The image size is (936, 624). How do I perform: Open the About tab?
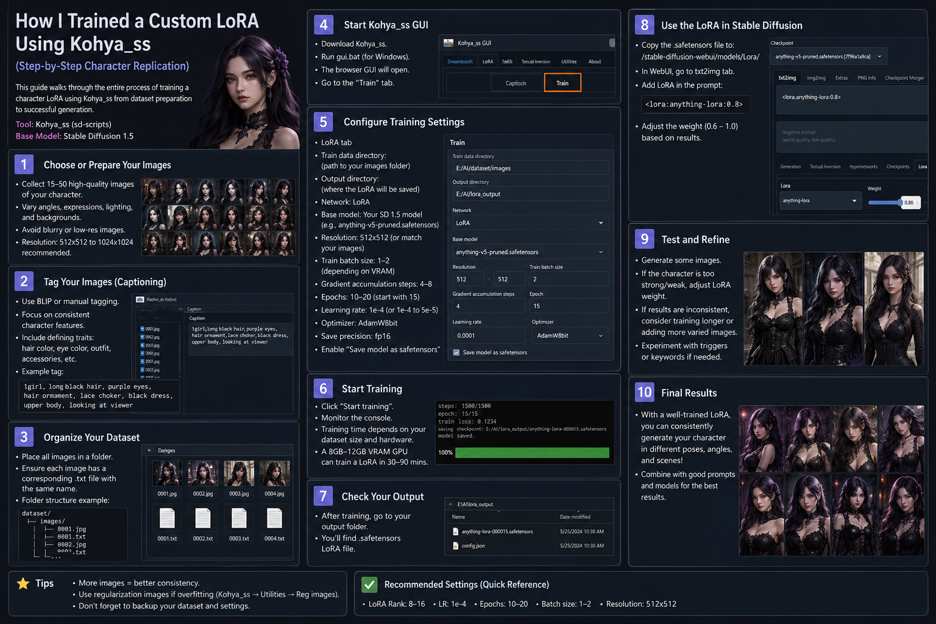pos(595,62)
